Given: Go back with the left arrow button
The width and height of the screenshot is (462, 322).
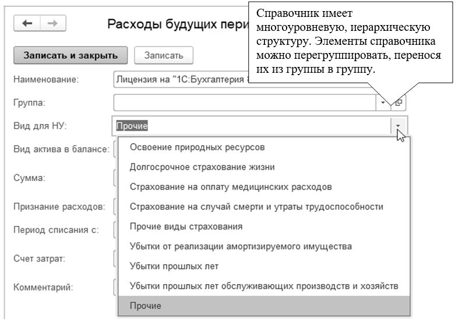Looking at the screenshot, I should point(27,23).
